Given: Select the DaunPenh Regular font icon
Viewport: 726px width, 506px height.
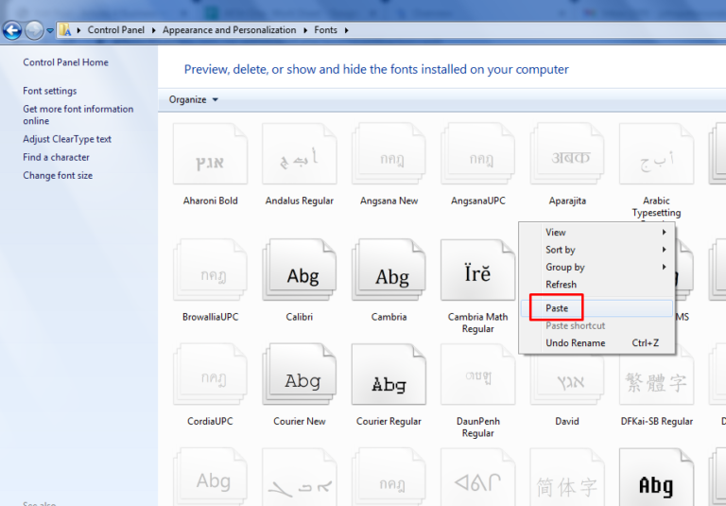Looking at the screenshot, I should click(478, 375).
